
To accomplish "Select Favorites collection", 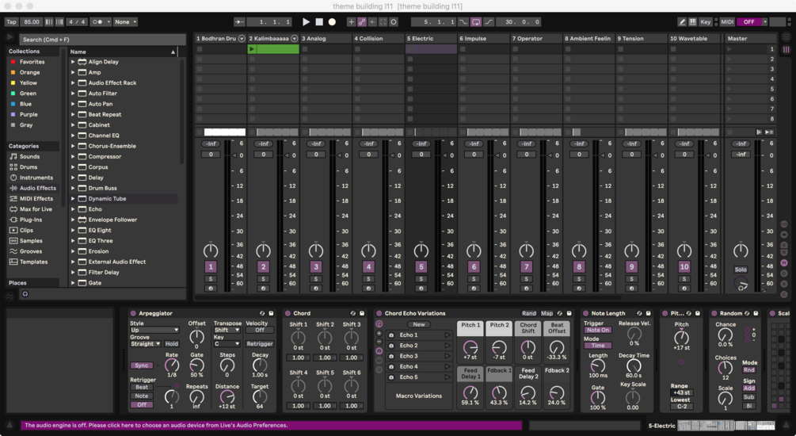I will 32,62.
